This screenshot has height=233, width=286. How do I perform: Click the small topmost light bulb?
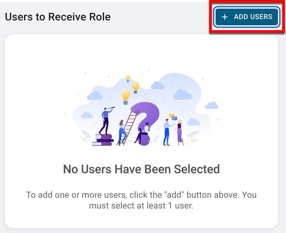128,78
